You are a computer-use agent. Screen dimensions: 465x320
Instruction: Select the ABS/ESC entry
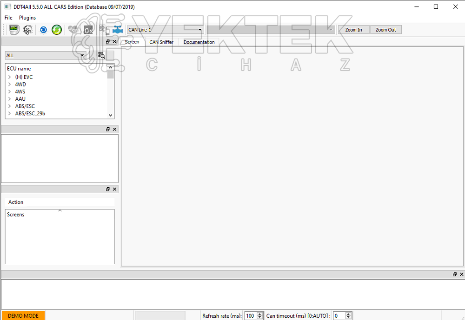coord(25,106)
